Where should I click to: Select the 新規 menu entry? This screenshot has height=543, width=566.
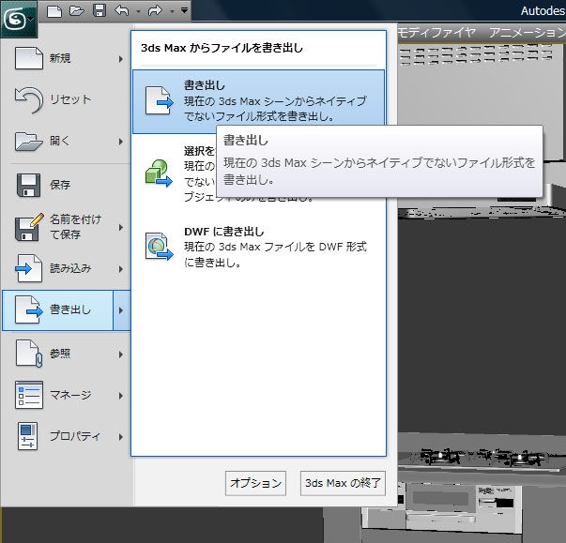65,58
